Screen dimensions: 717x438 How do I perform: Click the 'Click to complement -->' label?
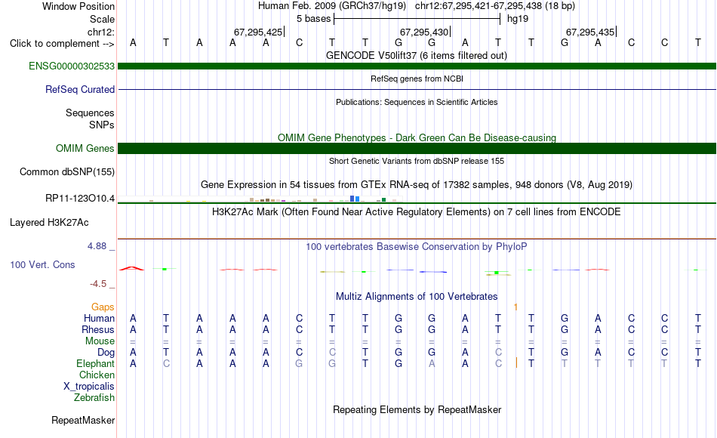62,44
